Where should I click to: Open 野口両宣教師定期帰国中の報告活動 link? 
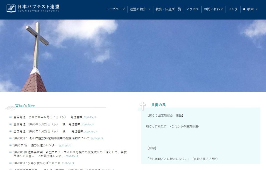pyautogui.click(x=52, y=138)
